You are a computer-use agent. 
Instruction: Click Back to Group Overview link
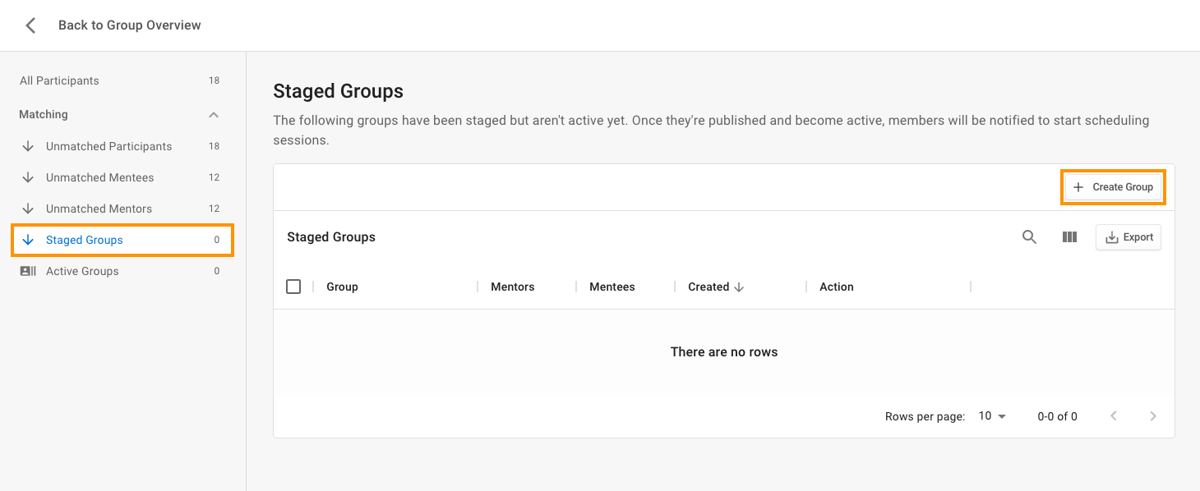pos(130,25)
